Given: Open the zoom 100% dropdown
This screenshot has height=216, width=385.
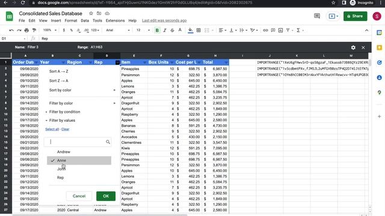Looking at the screenshot, I should tap(50, 30).
